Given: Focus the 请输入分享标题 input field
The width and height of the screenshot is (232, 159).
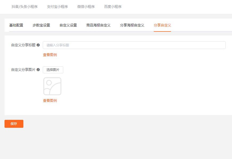Looking at the screenshot, I should pos(134,45).
